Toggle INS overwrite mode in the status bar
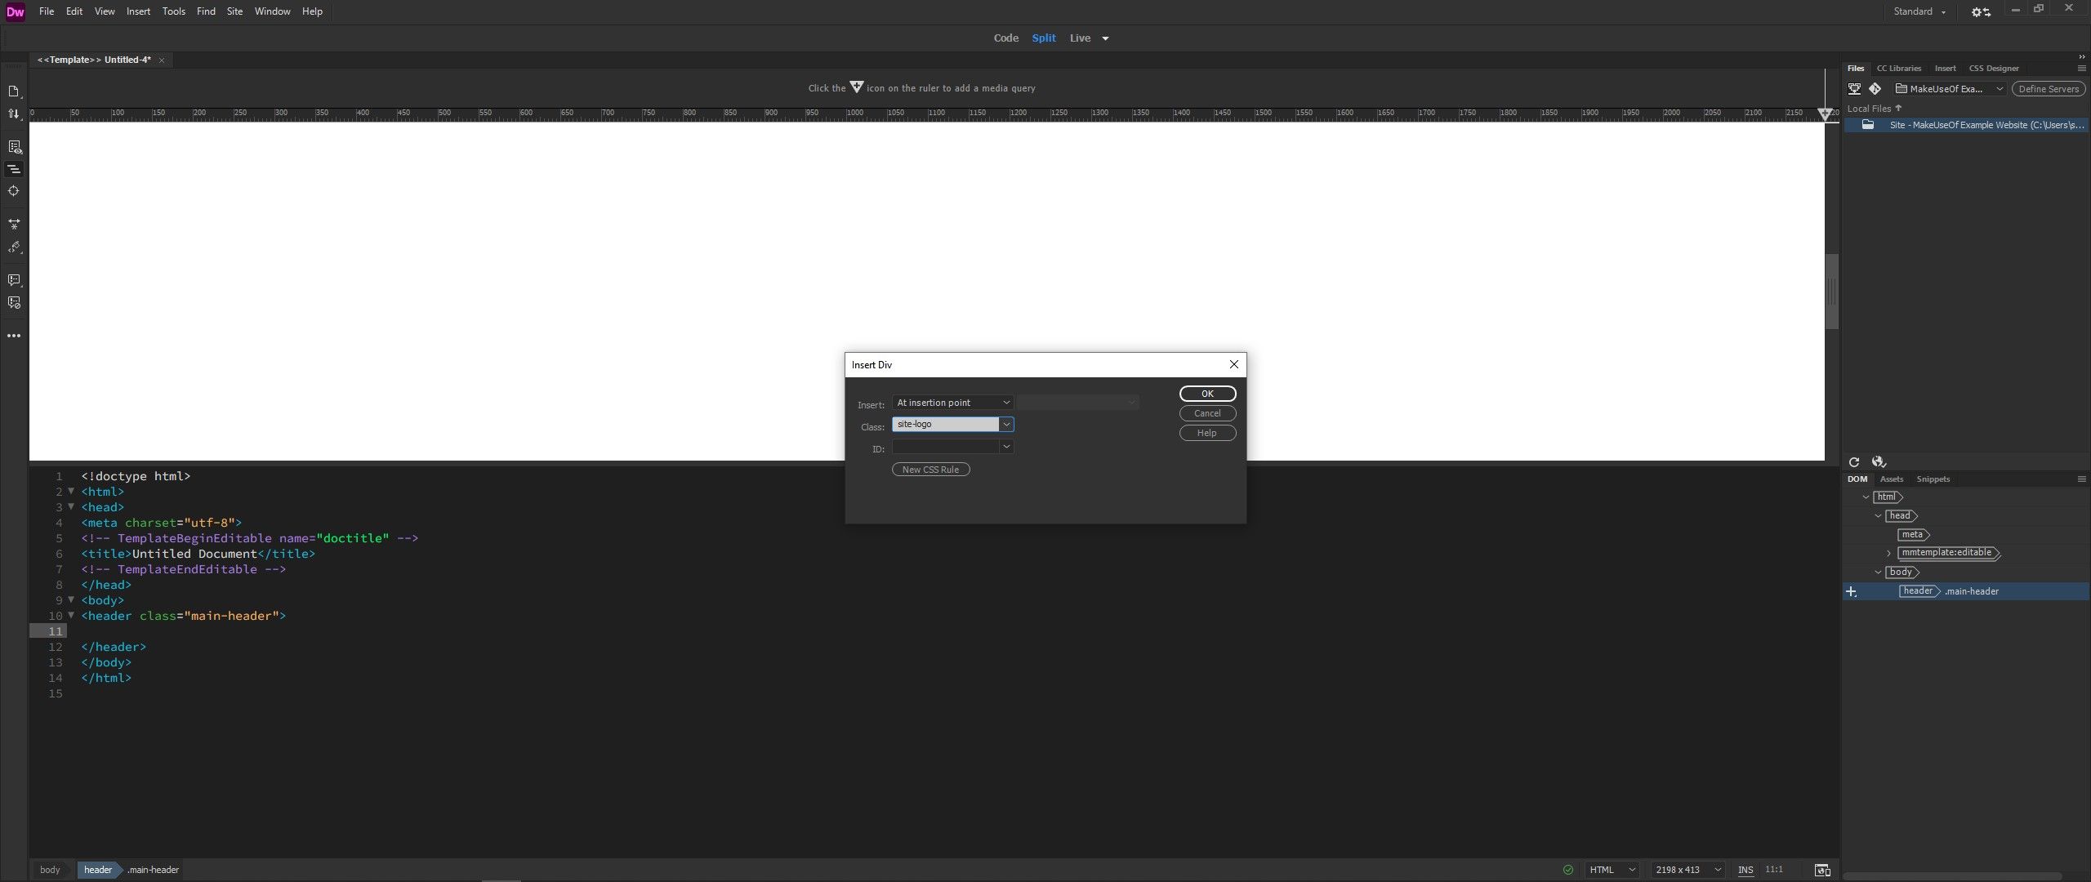2091x882 pixels. (x=1746, y=869)
